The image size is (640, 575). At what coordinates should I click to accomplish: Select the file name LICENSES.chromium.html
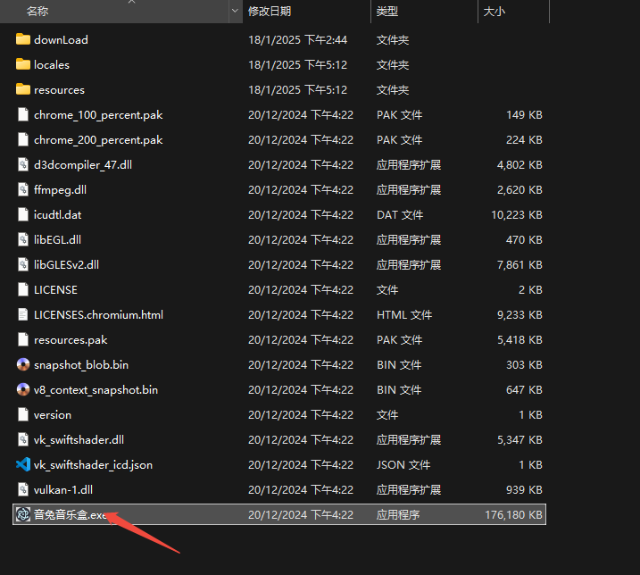coord(98,315)
